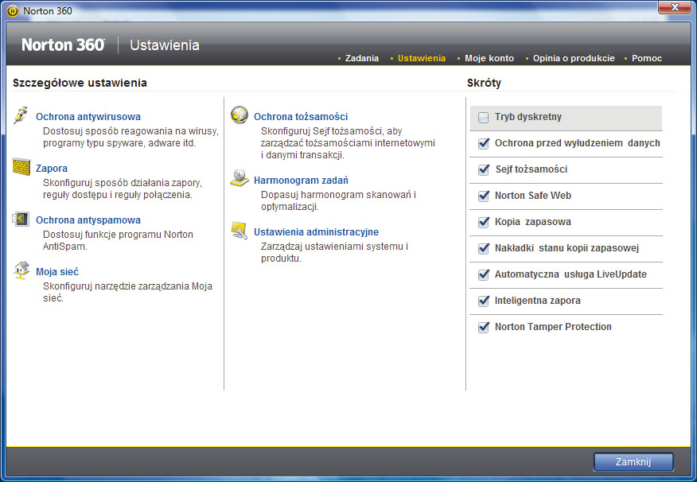Image resolution: width=697 pixels, height=482 pixels.
Task: Toggle the Kopia zapasowa checkbox
Action: pos(484,222)
